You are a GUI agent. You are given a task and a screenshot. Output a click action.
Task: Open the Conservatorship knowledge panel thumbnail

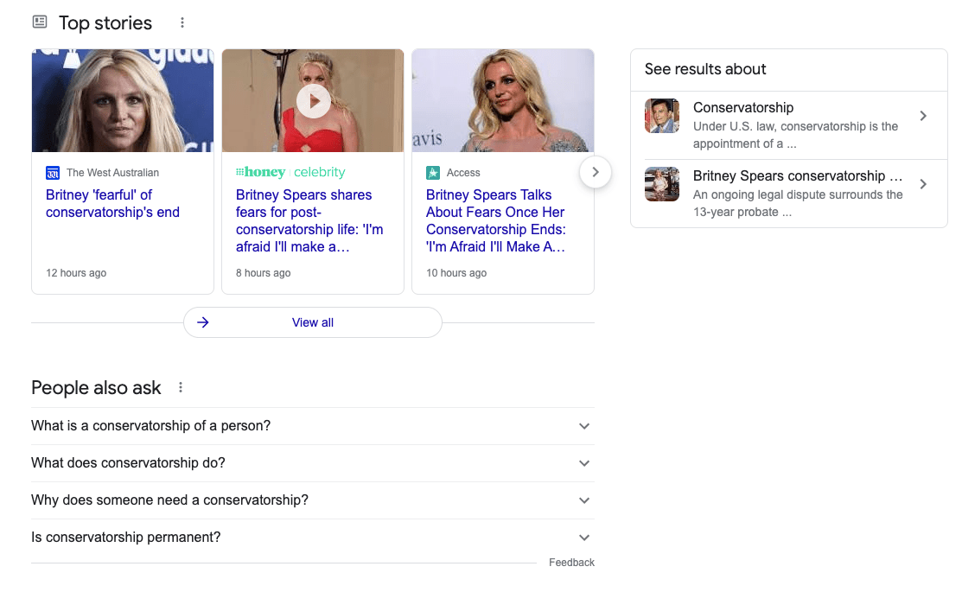pyautogui.click(x=661, y=115)
